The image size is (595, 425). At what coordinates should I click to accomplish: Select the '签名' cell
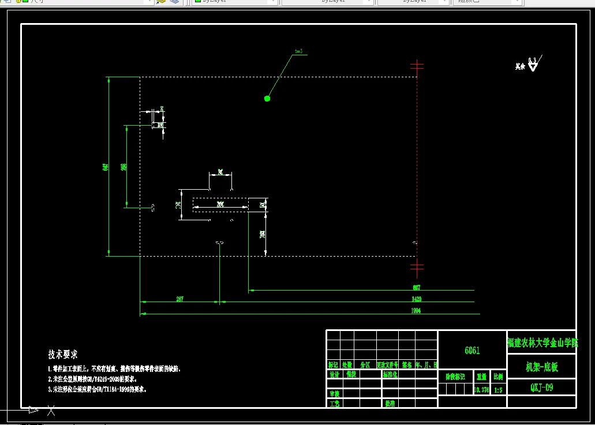point(407,364)
